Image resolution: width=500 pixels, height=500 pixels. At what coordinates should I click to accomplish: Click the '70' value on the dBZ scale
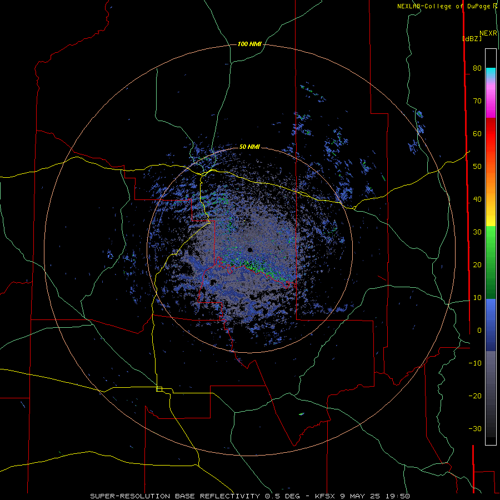click(x=477, y=101)
